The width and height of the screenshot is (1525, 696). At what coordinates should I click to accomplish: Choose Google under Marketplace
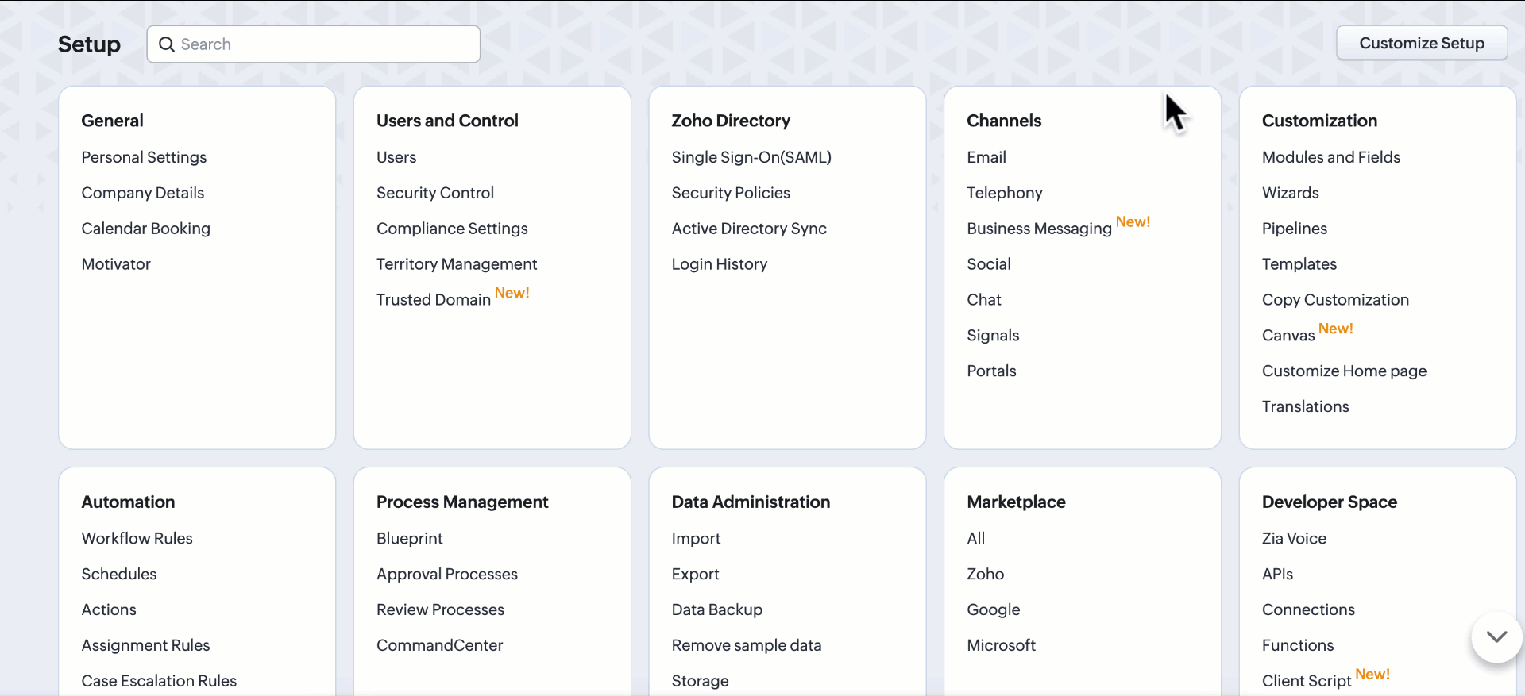(993, 609)
